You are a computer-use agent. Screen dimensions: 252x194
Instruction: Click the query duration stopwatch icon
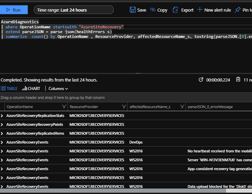[x=201, y=79]
